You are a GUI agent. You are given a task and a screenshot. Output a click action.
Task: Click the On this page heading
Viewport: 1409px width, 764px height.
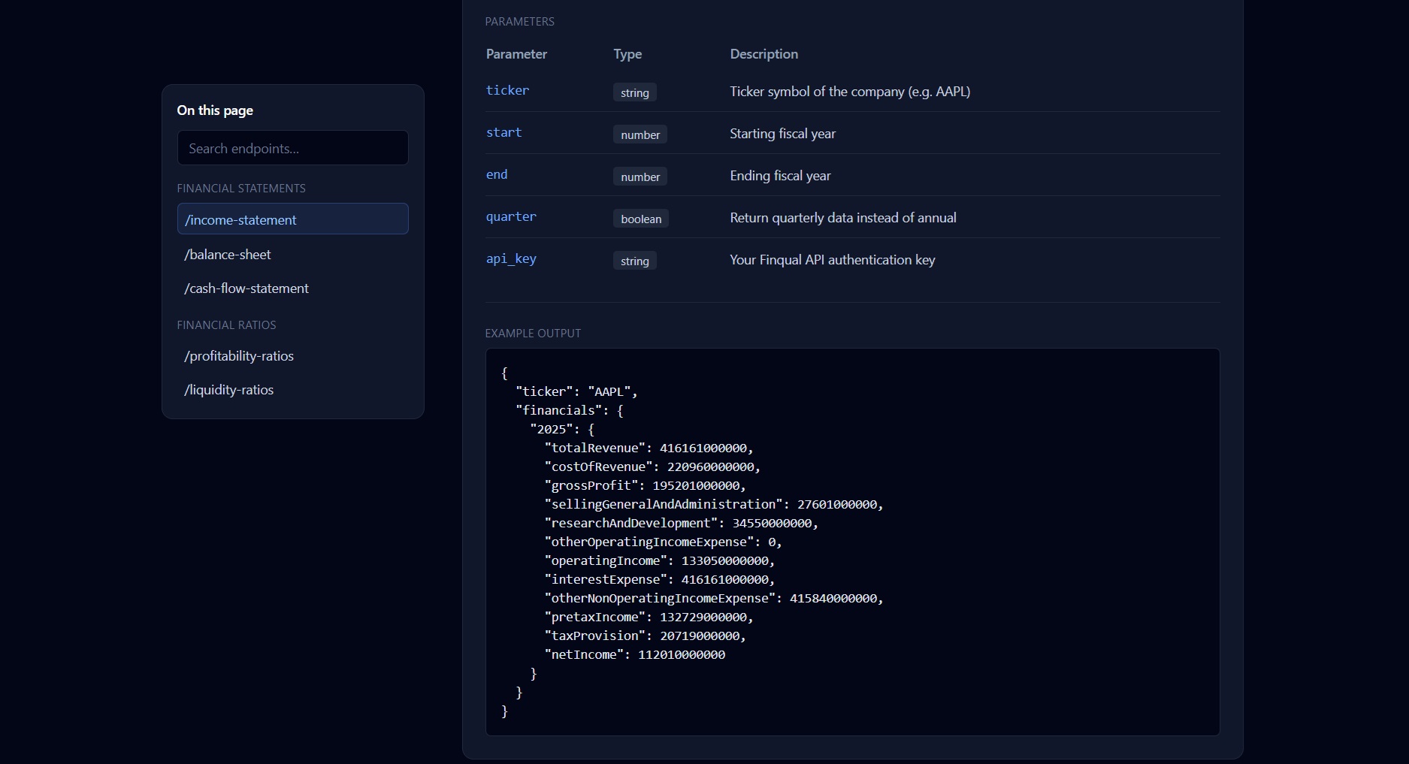[x=214, y=110]
